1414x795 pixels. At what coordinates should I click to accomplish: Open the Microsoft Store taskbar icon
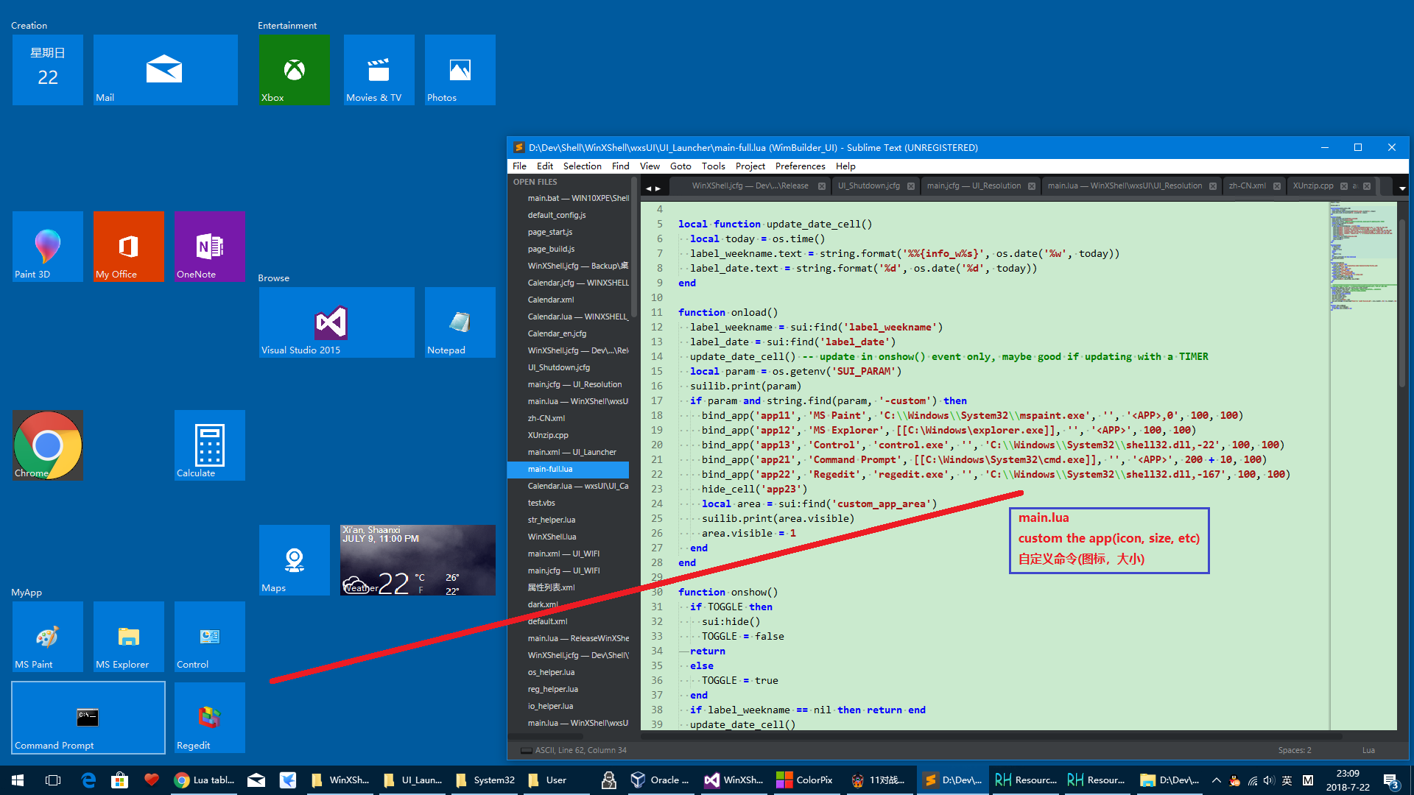click(119, 780)
